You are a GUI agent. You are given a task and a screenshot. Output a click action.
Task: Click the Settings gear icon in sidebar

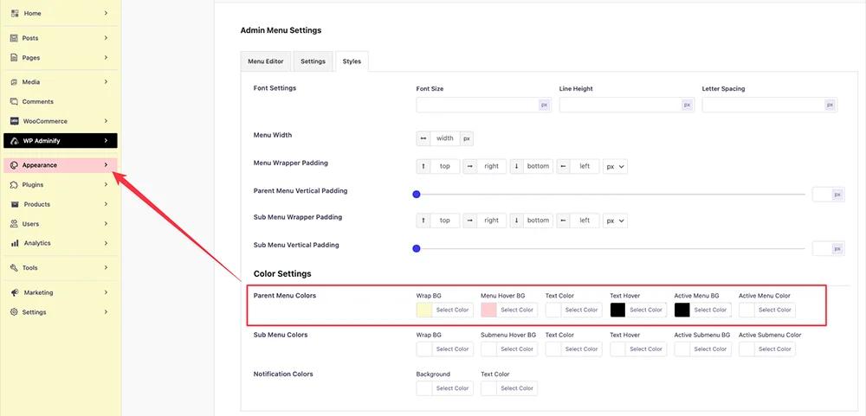click(15, 311)
